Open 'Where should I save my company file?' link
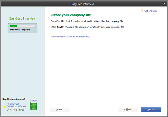The width and height of the screenshot is (168, 117). coord(71,37)
